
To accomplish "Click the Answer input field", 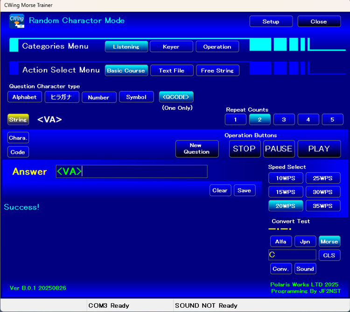I will pyautogui.click(x=132, y=171).
